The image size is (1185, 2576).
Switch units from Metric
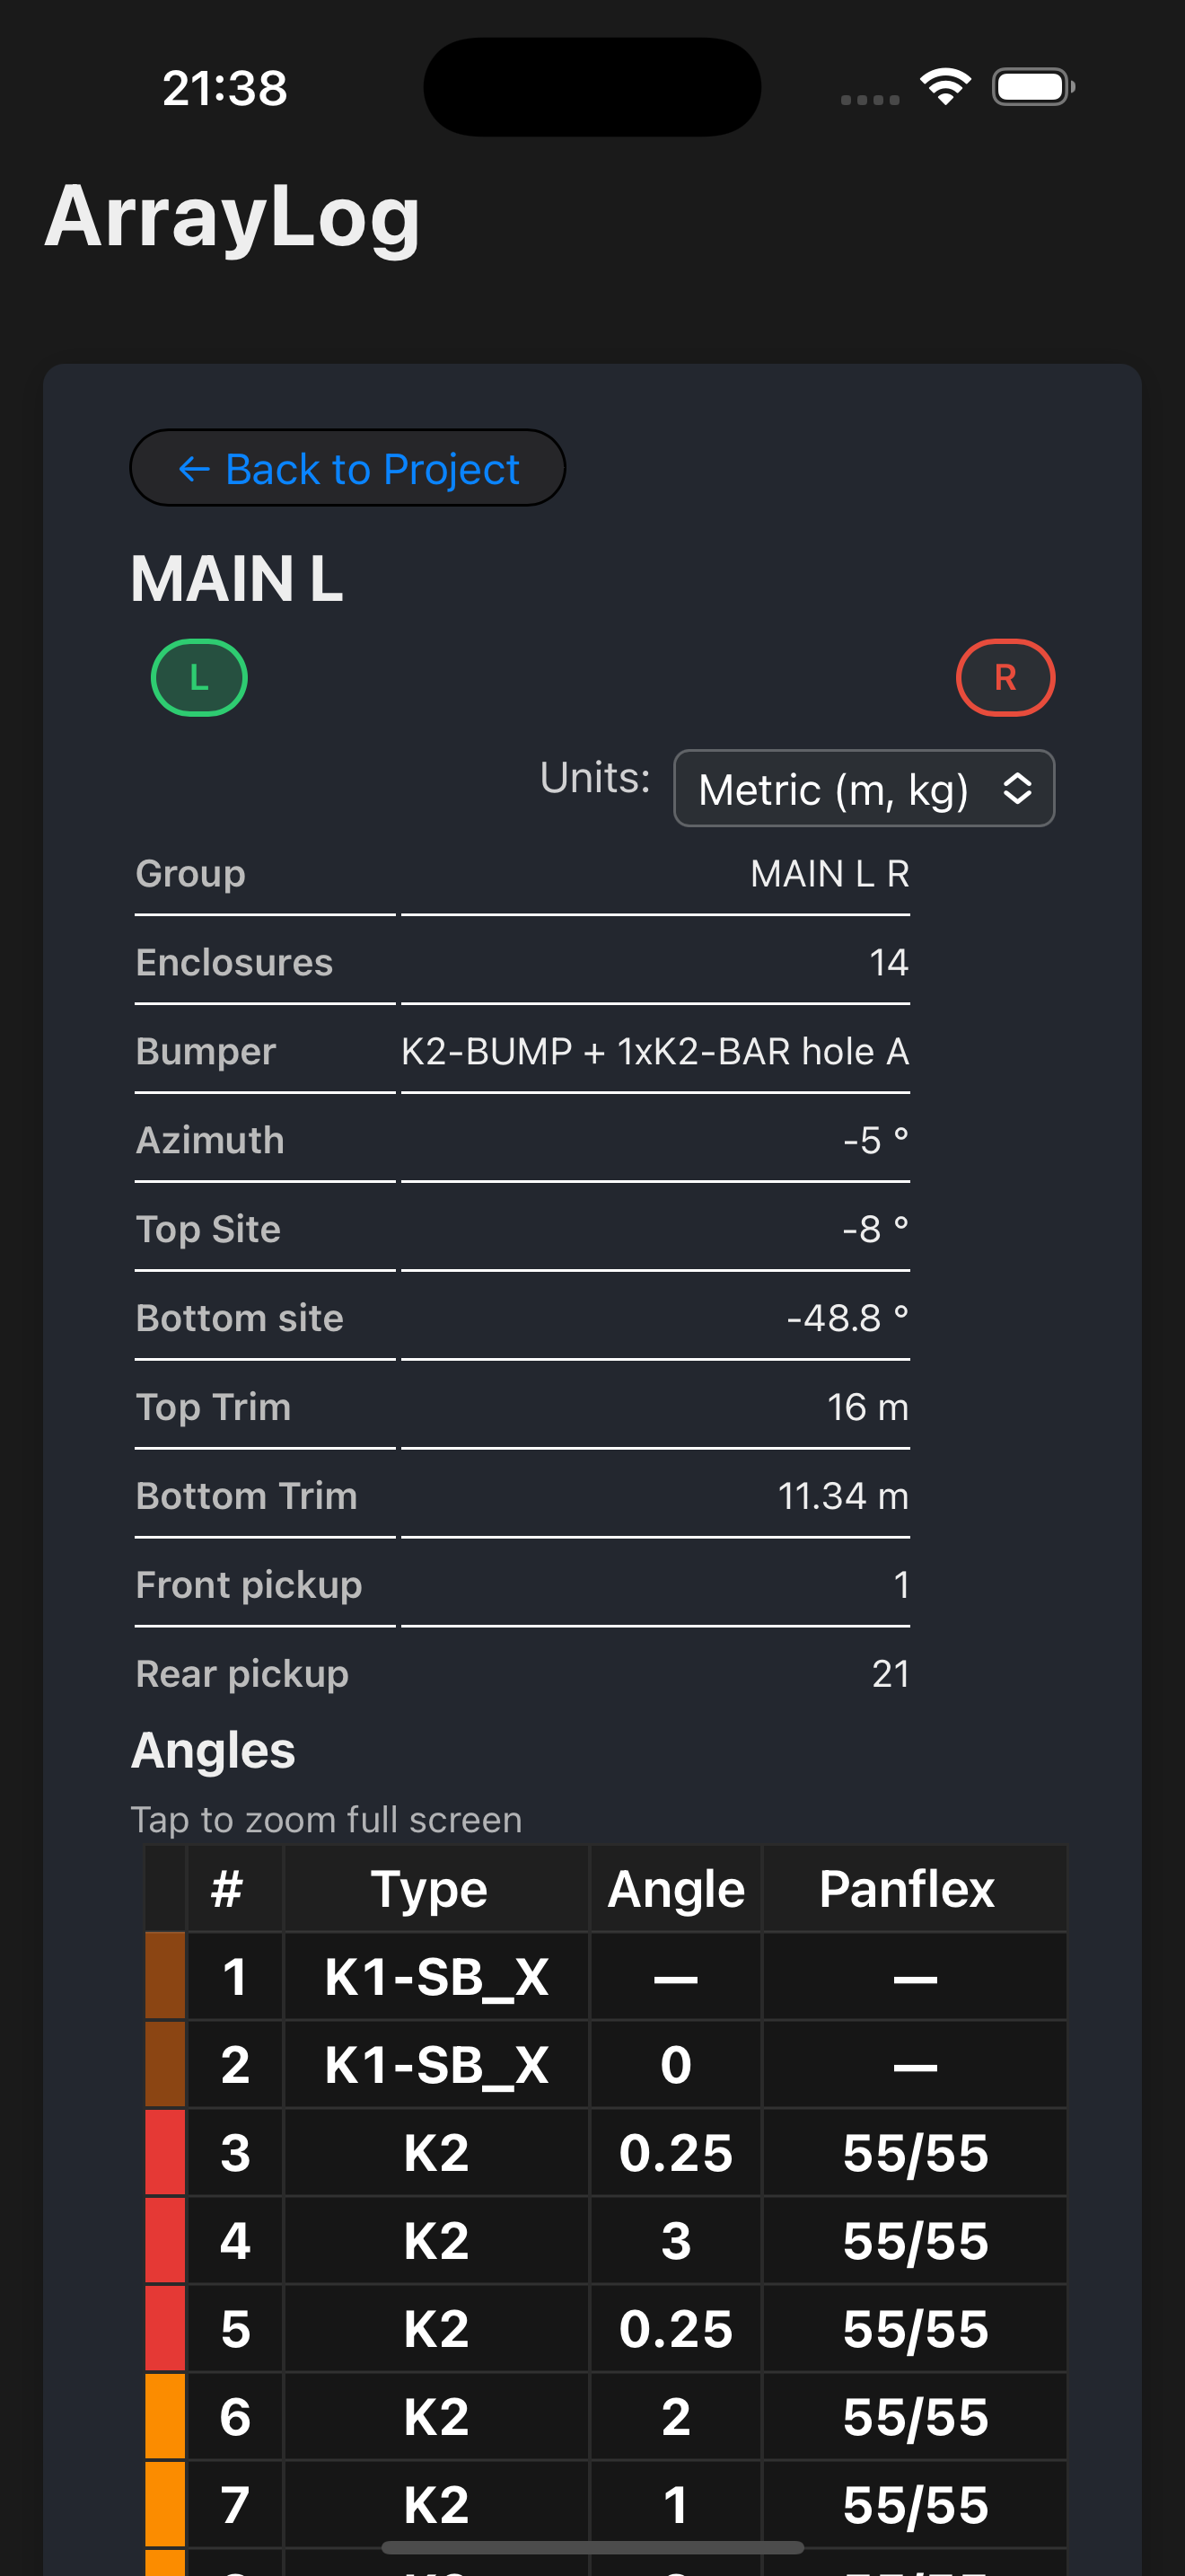[864, 788]
